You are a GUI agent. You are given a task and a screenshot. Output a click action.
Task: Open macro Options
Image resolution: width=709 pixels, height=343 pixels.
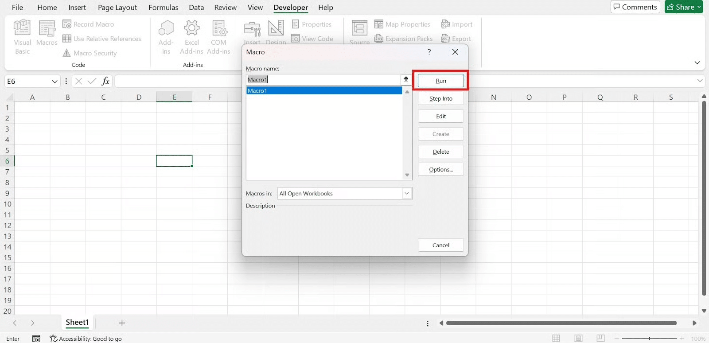click(441, 169)
